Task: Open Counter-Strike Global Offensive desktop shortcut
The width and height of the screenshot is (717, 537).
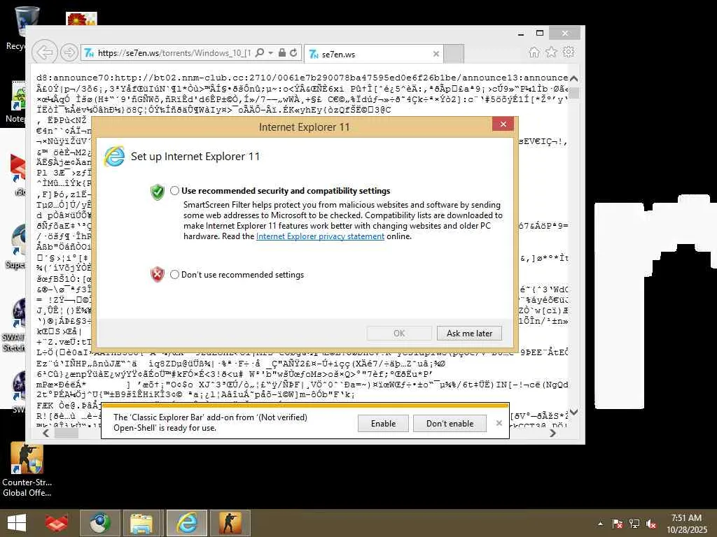Action: [x=27, y=470]
